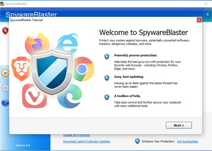This screenshot has width=212, height=151.
Task: Select the red shield protection status icon
Action: pyautogui.click(x=5, y=31)
